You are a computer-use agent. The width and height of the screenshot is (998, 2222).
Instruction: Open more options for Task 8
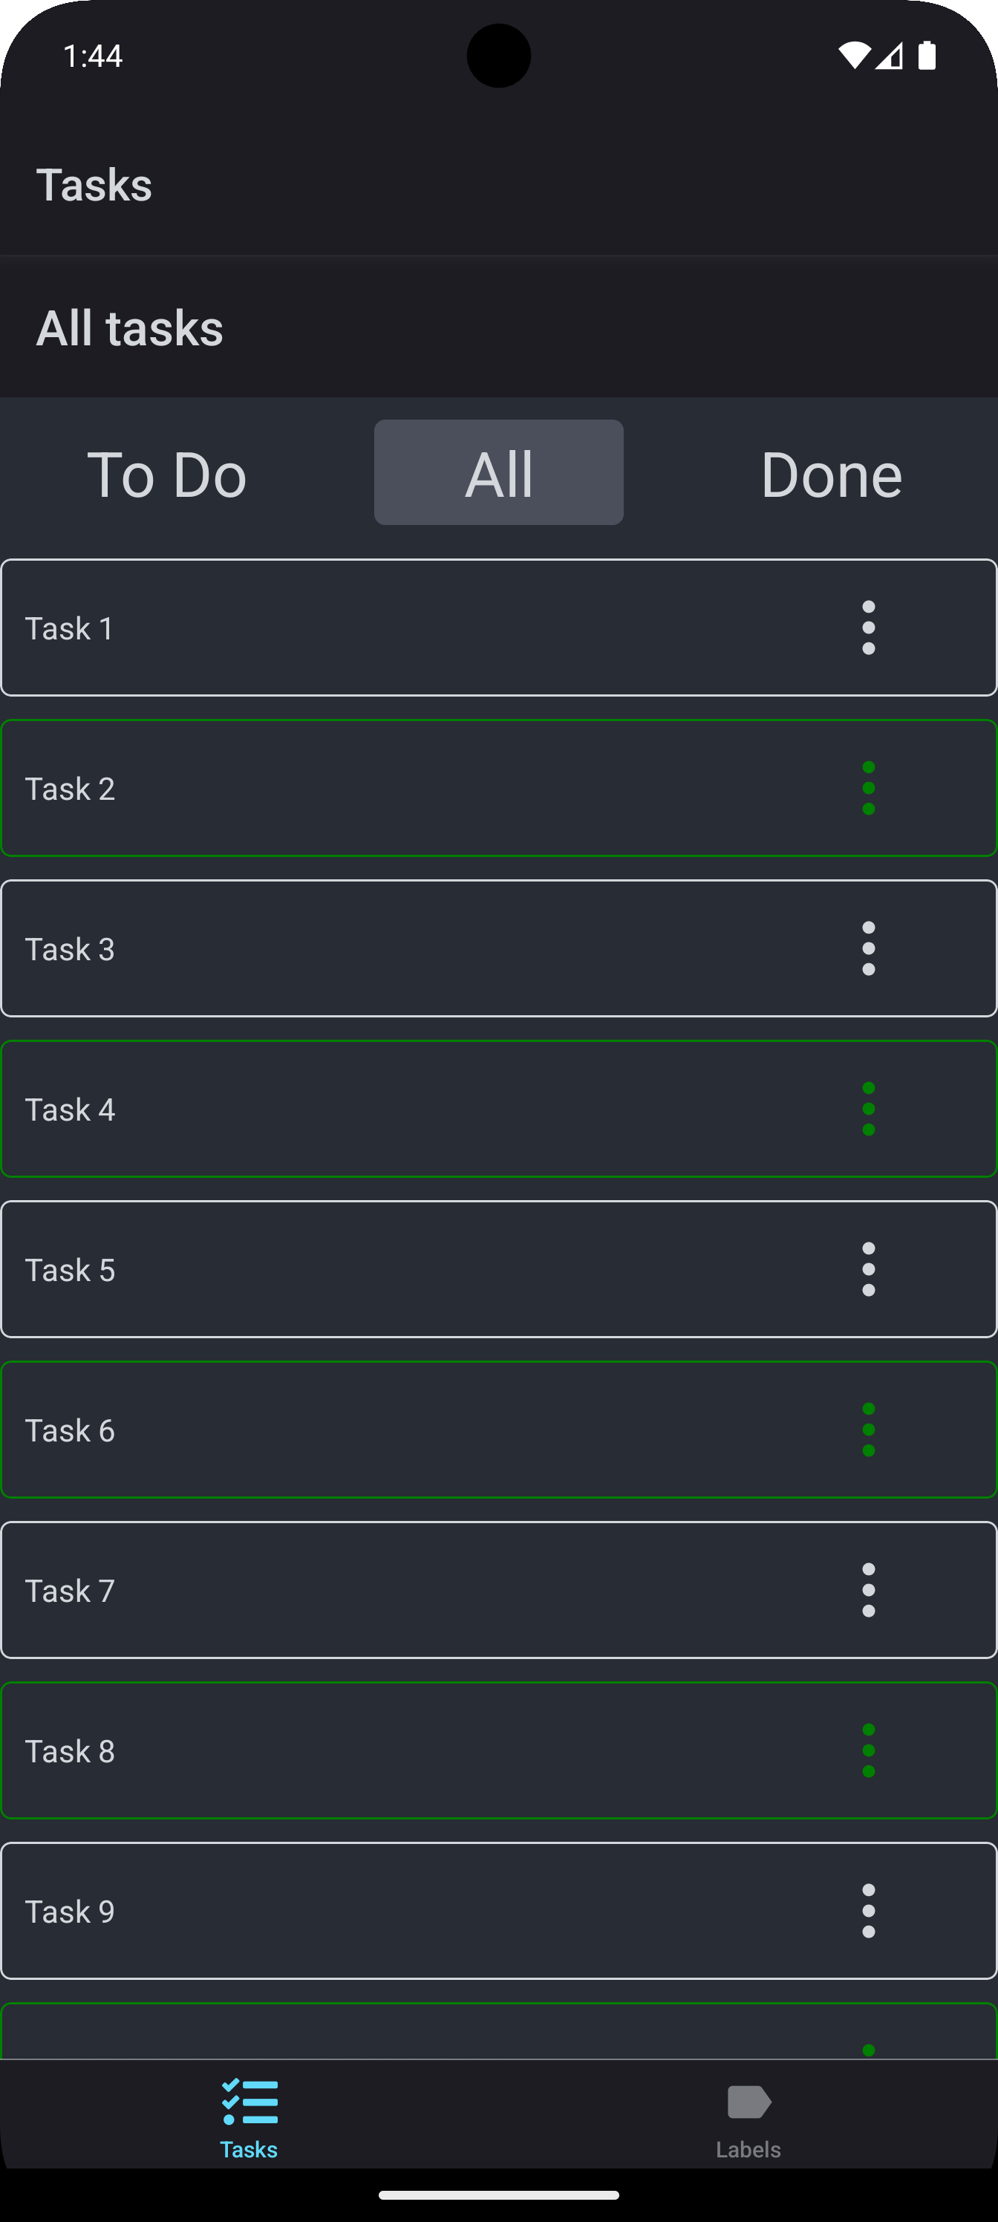pyautogui.click(x=868, y=1751)
